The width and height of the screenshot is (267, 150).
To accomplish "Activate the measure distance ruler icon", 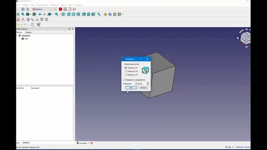I will (x=99, y=14).
